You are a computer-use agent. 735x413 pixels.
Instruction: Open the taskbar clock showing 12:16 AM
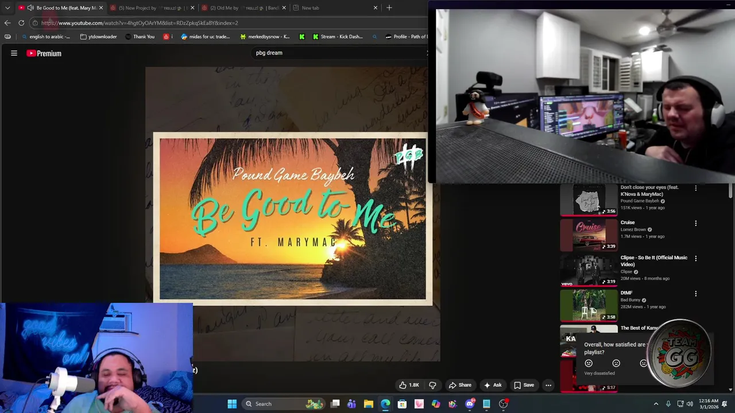pyautogui.click(x=709, y=404)
